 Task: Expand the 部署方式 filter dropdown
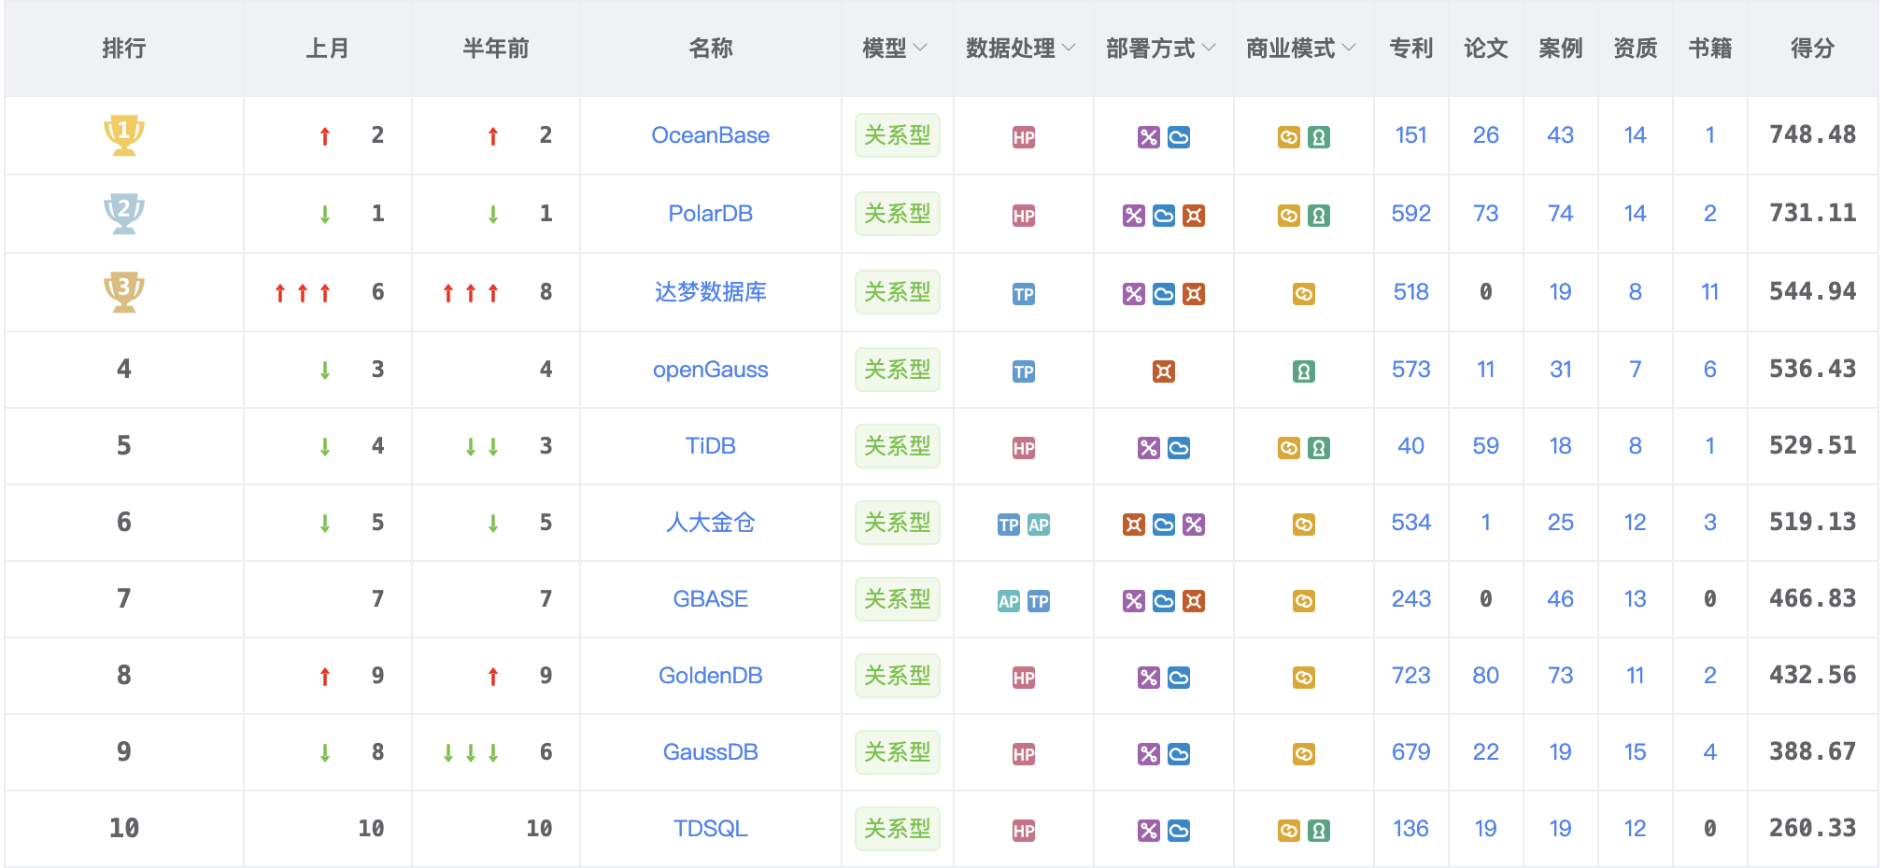(1210, 48)
